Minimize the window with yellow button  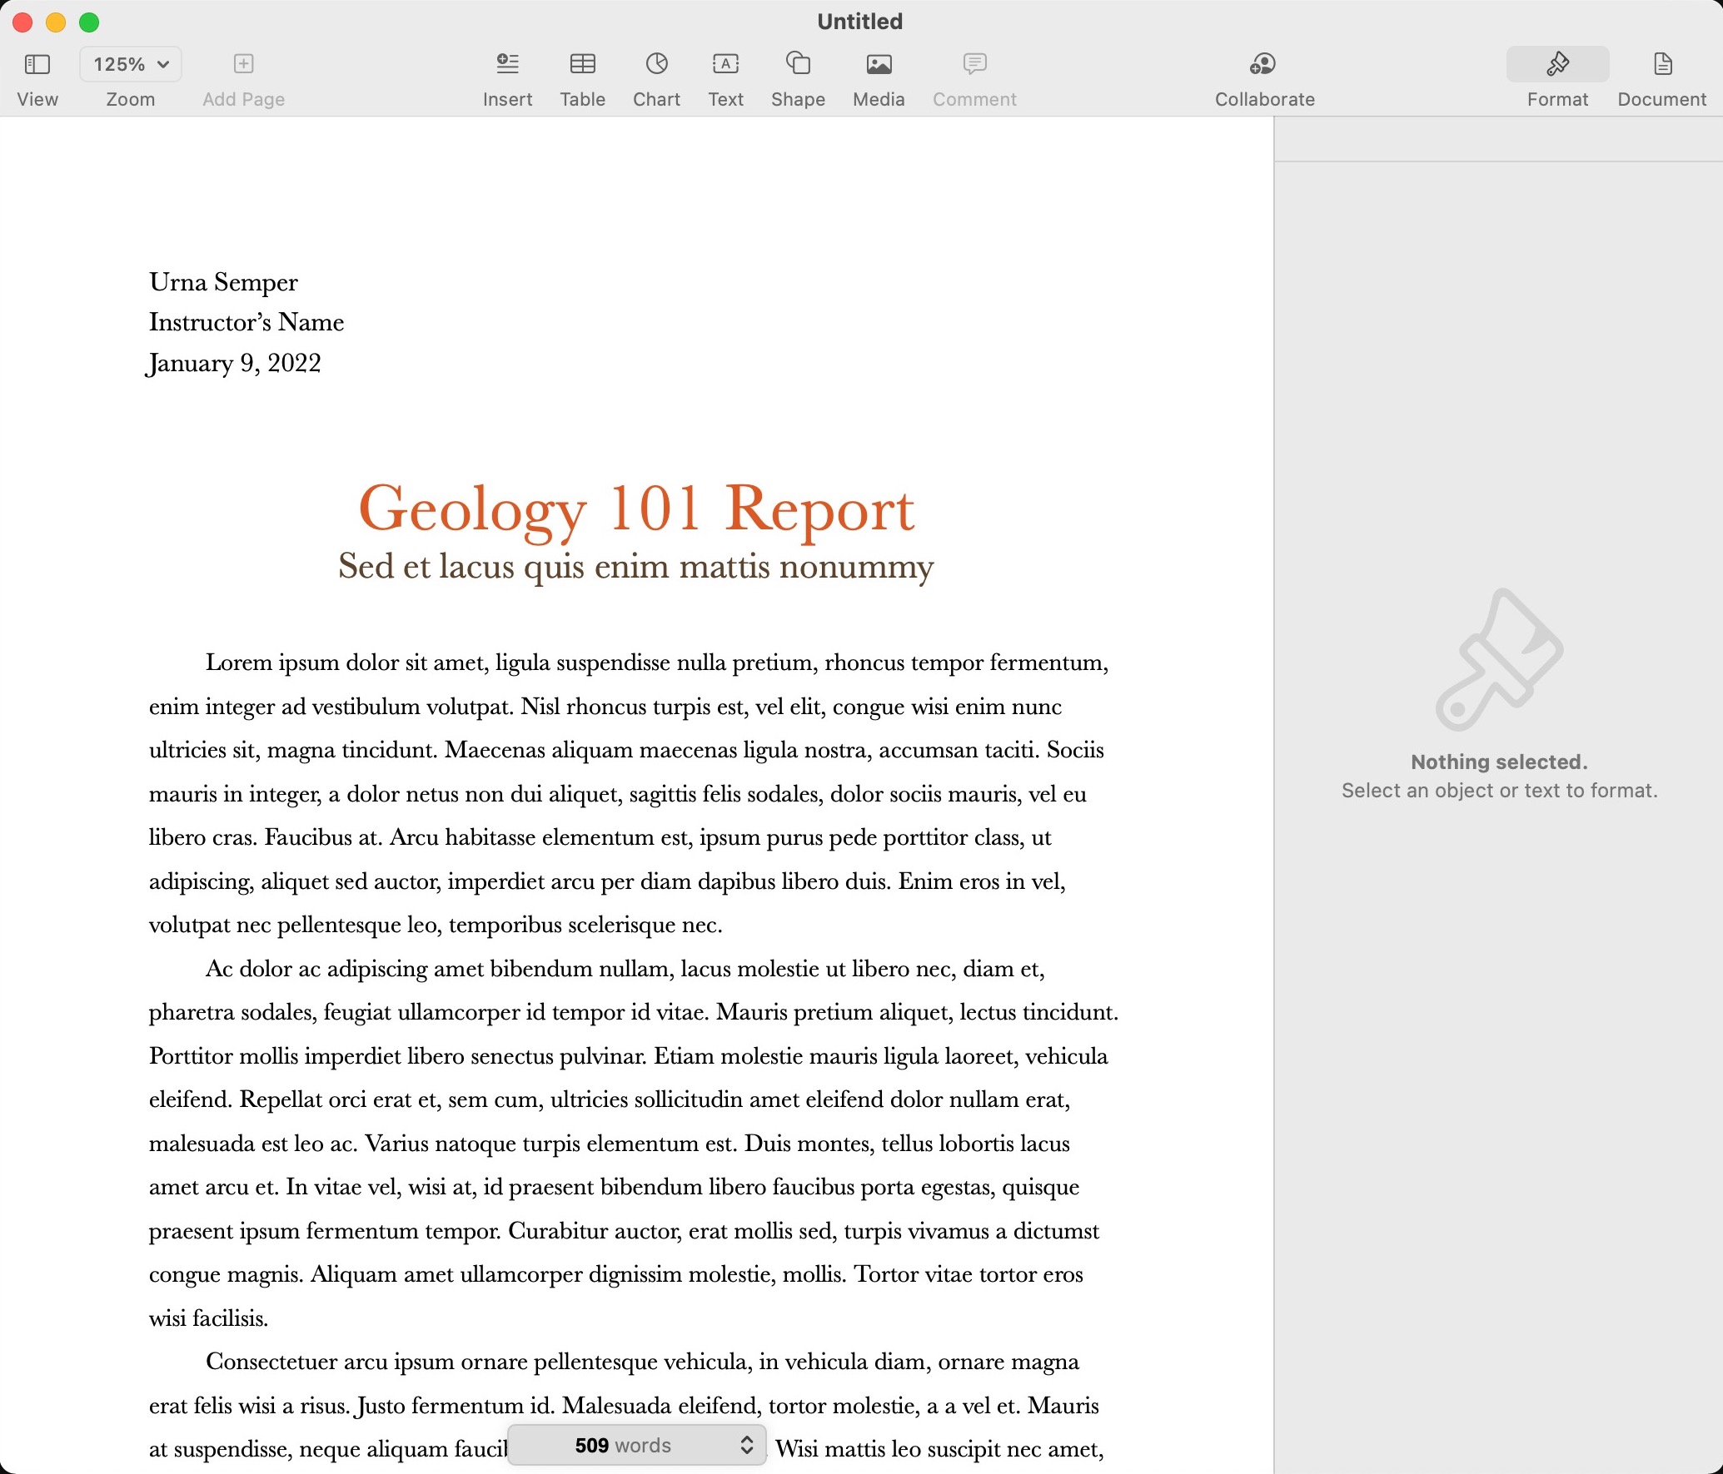(56, 22)
